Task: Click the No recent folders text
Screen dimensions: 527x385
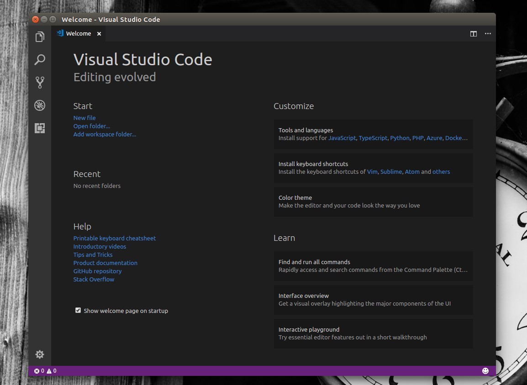Action: [x=97, y=186]
